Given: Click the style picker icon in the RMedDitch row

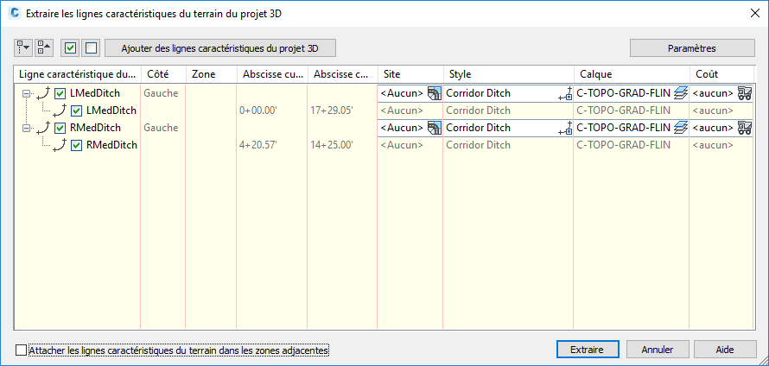Looking at the screenshot, I should [567, 128].
